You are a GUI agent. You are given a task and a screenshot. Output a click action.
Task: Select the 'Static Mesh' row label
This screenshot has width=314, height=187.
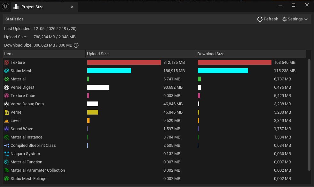point(21,71)
